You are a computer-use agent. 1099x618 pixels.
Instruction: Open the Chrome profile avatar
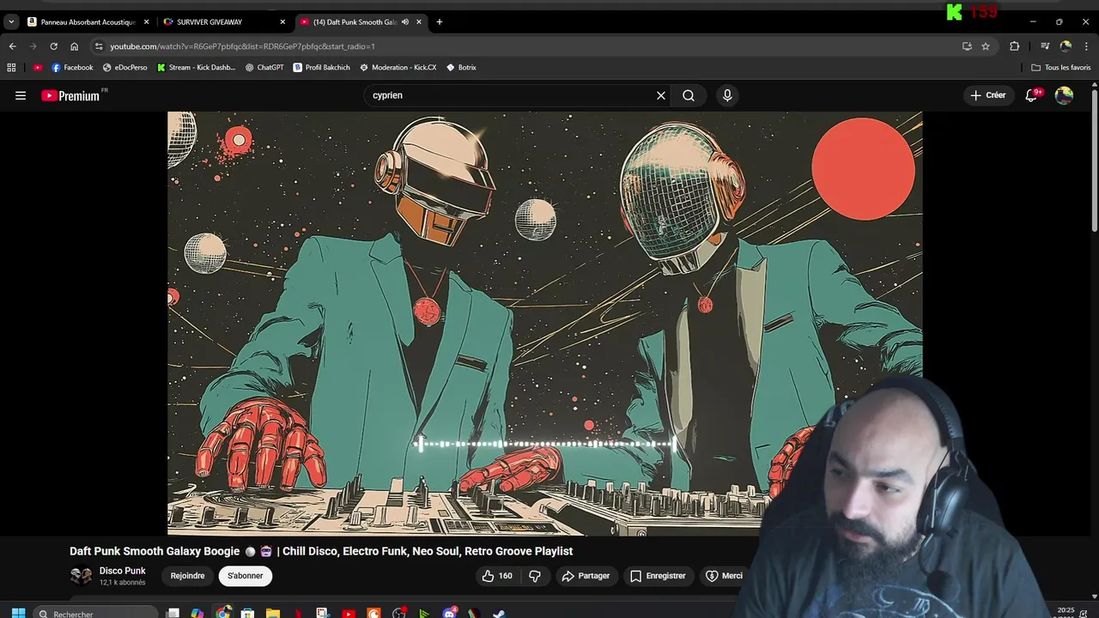click(x=1066, y=46)
